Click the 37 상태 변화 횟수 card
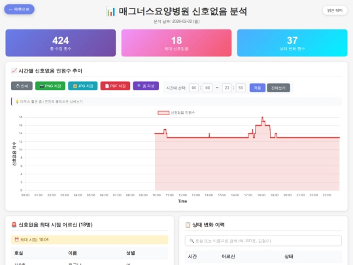The height and width of the screenshot is (265, 353). pos(292,43)
